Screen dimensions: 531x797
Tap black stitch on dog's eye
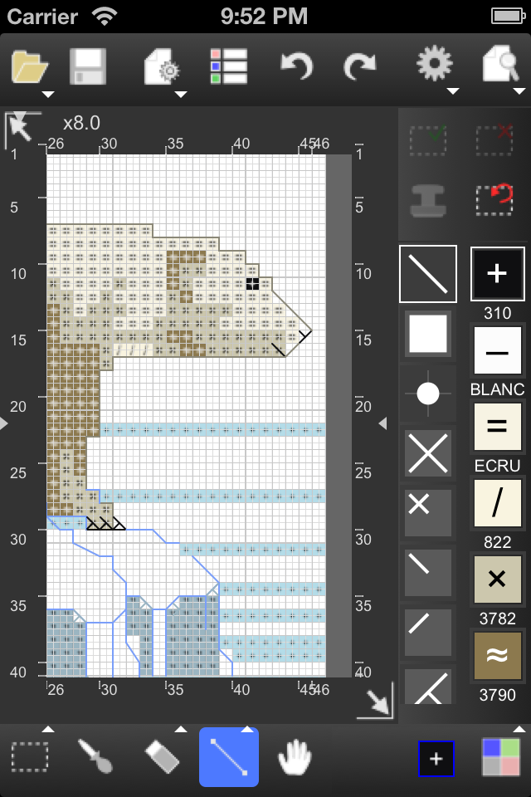pos(252,284)
